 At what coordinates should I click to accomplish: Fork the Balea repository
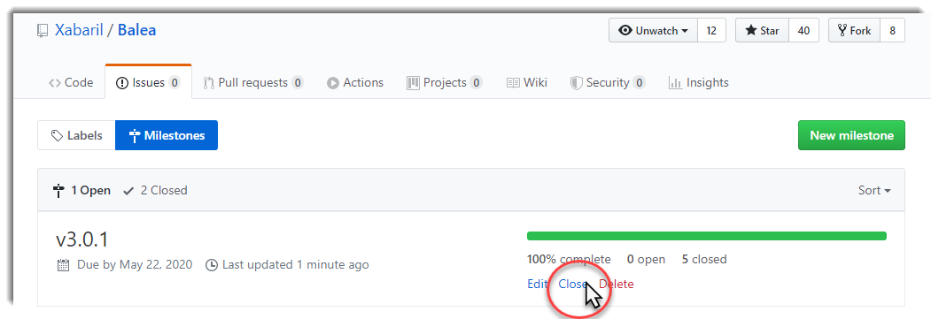855,31
